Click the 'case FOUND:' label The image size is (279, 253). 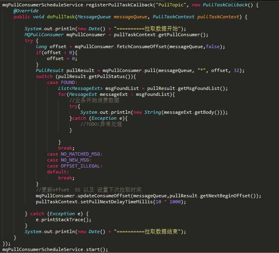62,82
